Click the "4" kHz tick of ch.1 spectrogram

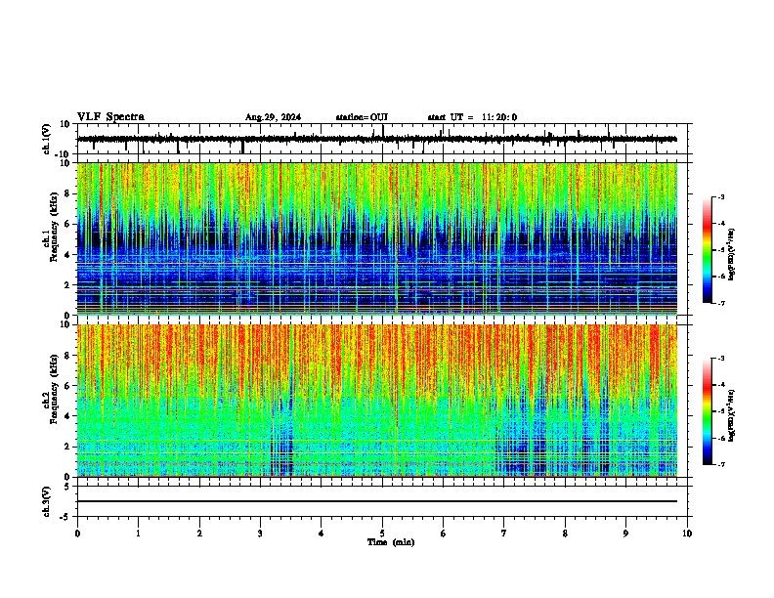(67, 255)
